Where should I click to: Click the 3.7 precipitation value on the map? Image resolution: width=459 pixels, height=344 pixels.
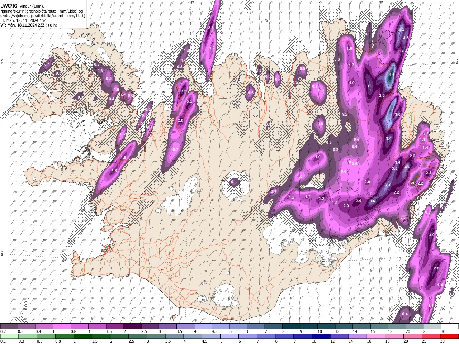point(388,184)
